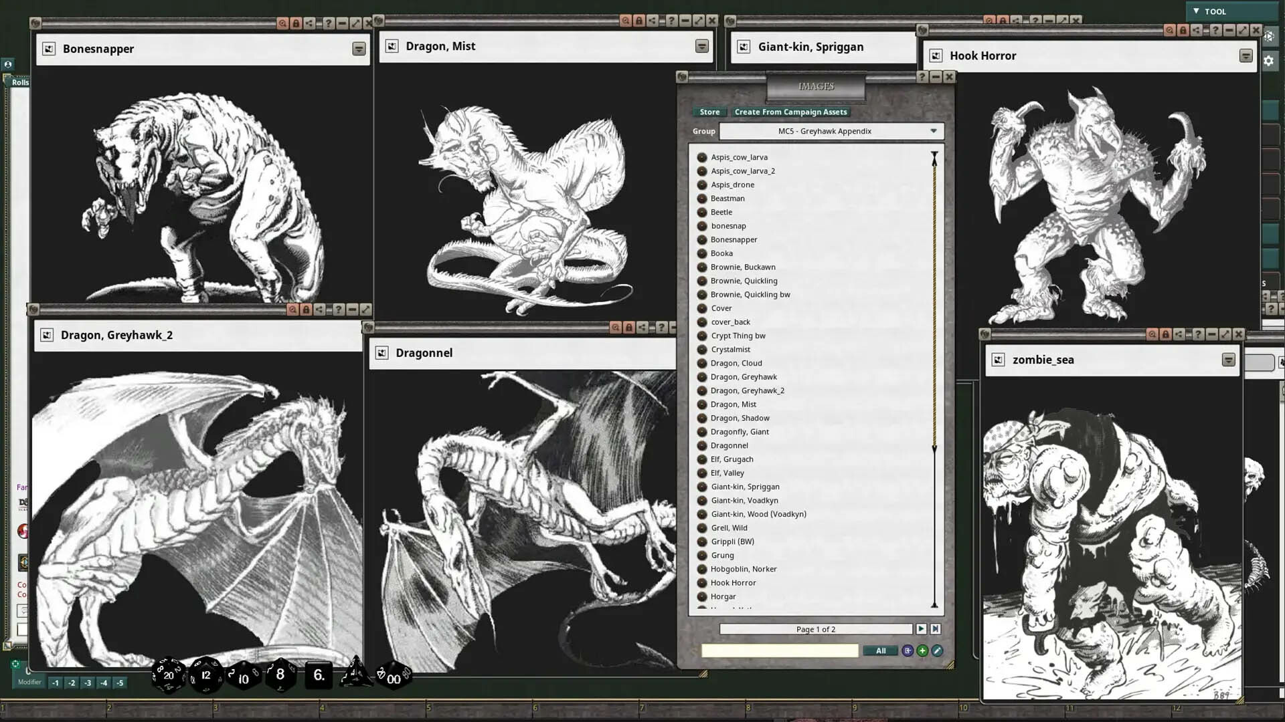This screenshot has height=722, width=1285.
Task: Advance to page 2 with the next page arrow
Action: coord(922,629)
